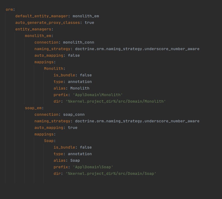Click the 'true' value of auto_generate_proxy_classes
The image size is (222, 199).
(89, 23)
